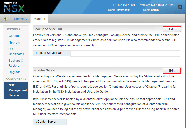Click the 'vCenter Server:' field label

pyautogui.click(x=46, y=122)
